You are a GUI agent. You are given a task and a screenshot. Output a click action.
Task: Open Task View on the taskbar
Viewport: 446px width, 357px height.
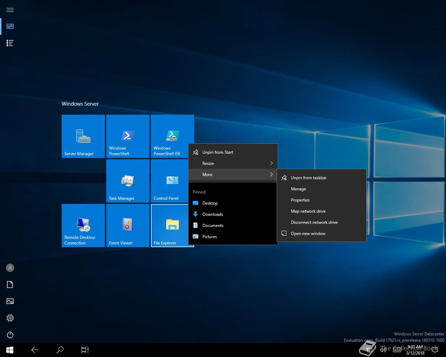coord(85,350)
